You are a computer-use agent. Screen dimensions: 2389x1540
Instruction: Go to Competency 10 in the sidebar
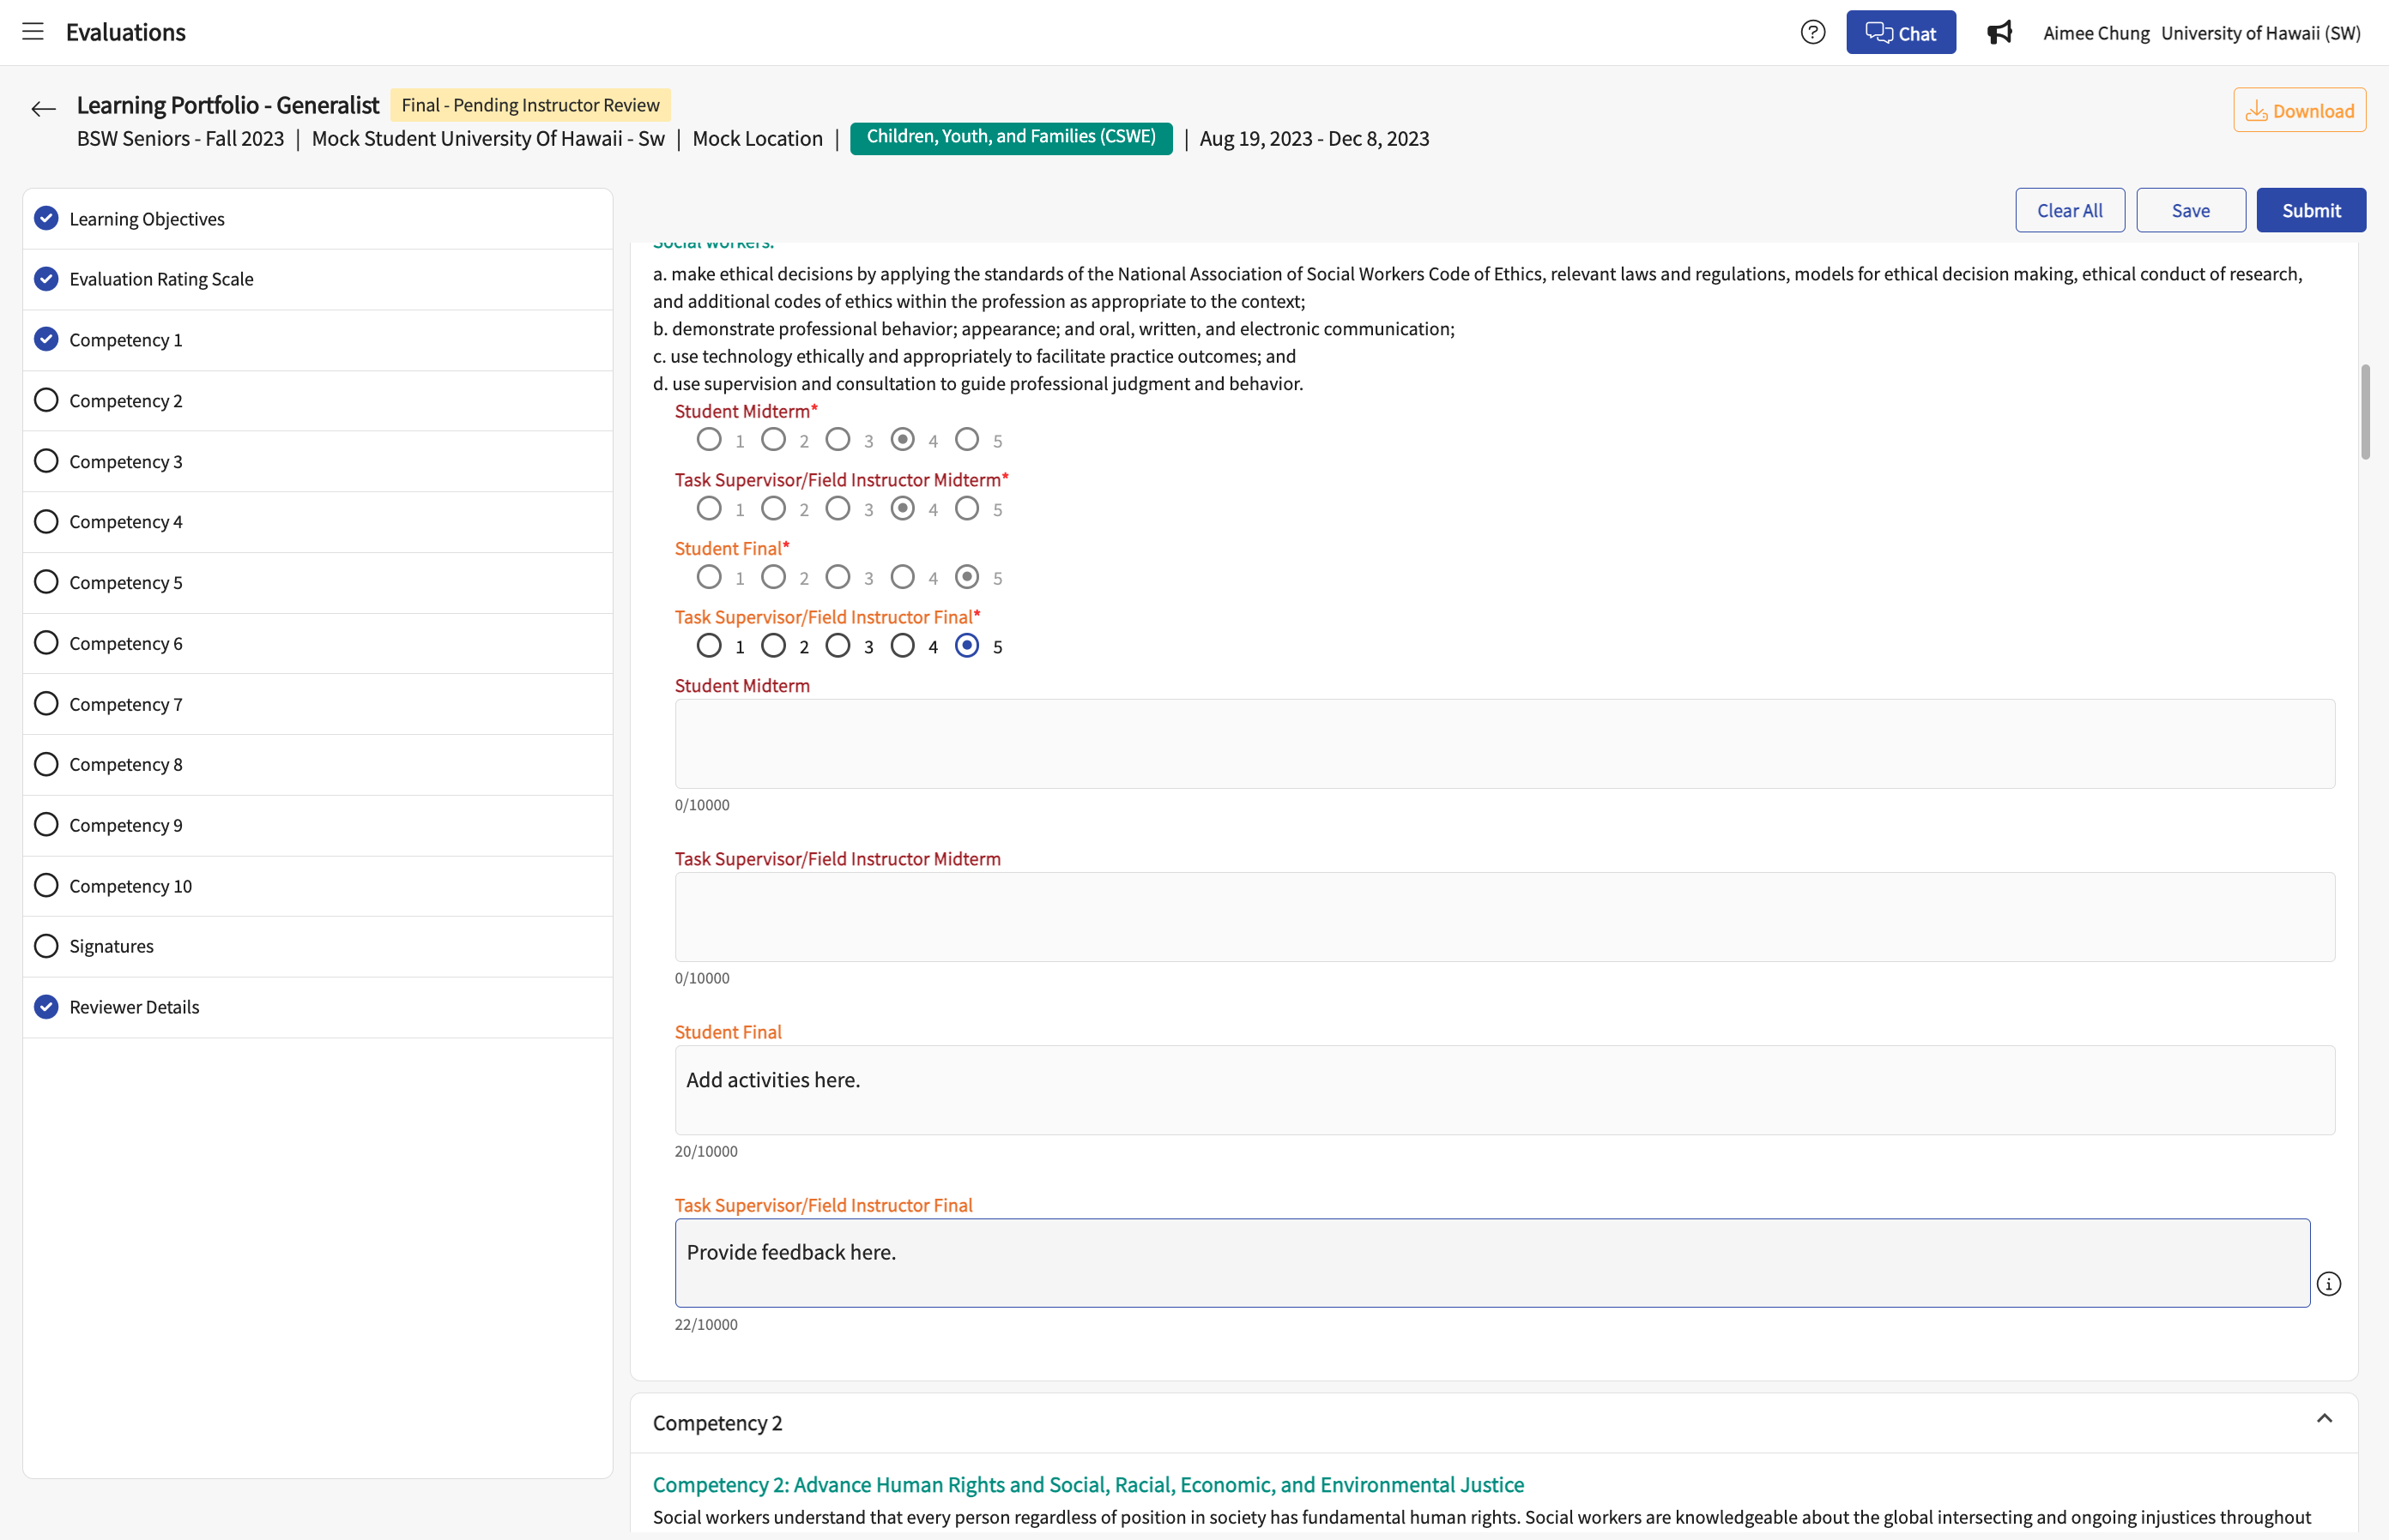point(318,886)
